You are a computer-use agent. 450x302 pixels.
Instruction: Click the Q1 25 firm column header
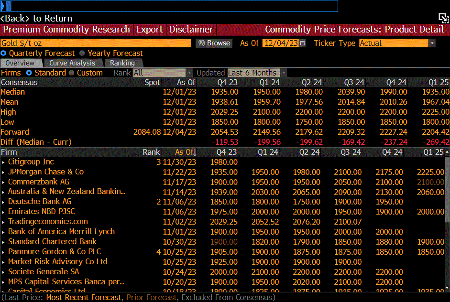point(433,152)
